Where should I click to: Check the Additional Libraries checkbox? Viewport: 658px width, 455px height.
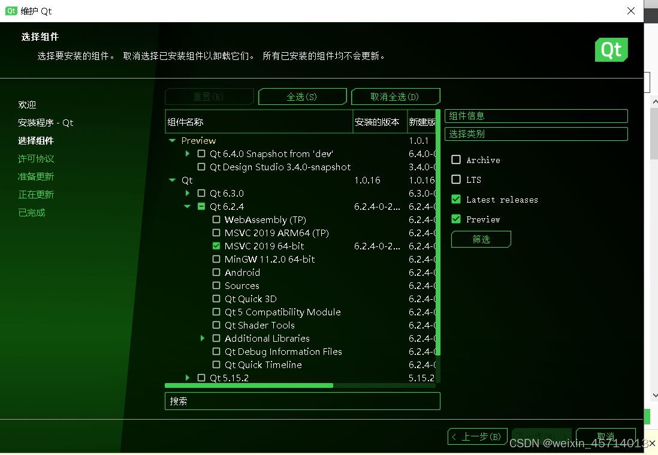216,338
